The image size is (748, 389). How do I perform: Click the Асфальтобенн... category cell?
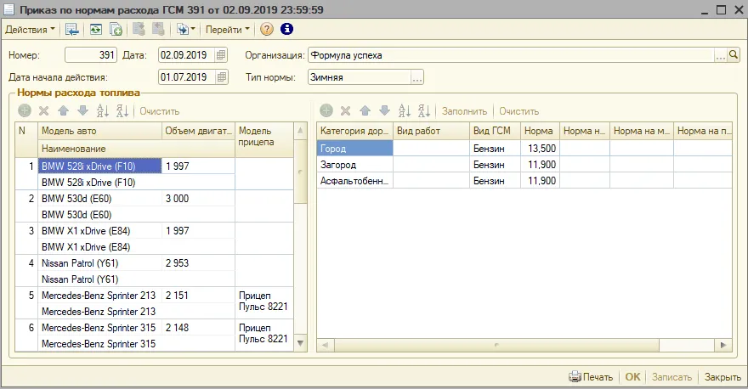[355, 181]
